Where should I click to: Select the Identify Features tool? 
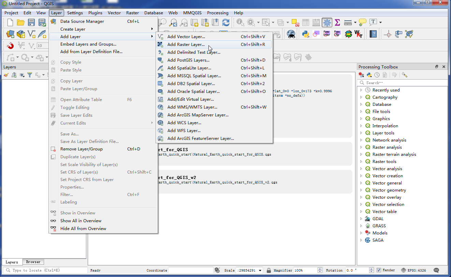241,23
